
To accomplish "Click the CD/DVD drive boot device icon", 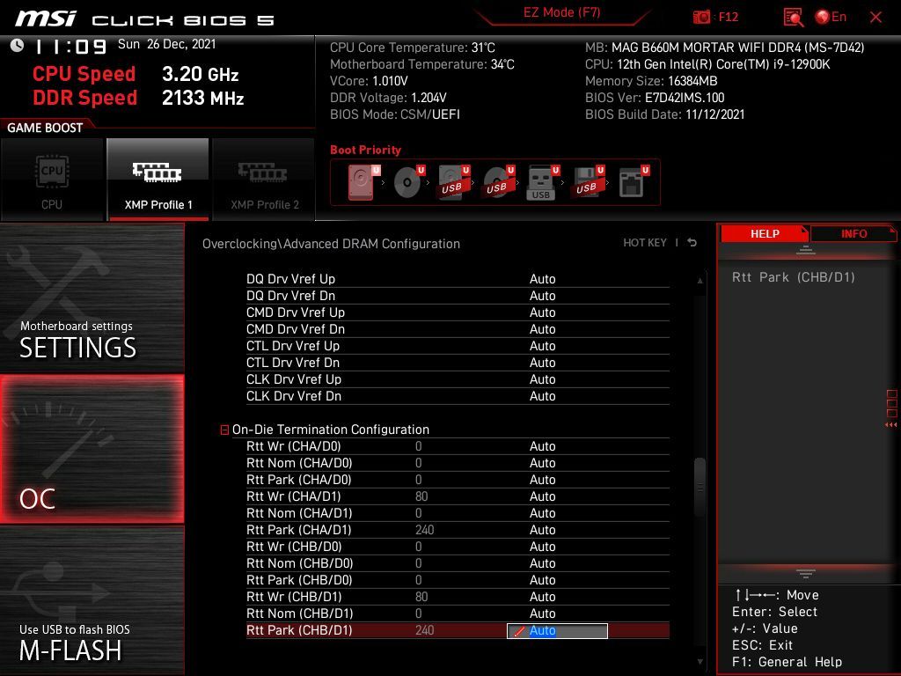I will pos(407,182).
